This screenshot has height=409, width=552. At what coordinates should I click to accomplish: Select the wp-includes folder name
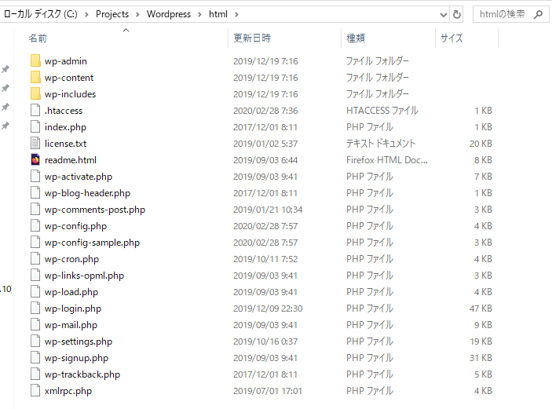pos(70,94)
